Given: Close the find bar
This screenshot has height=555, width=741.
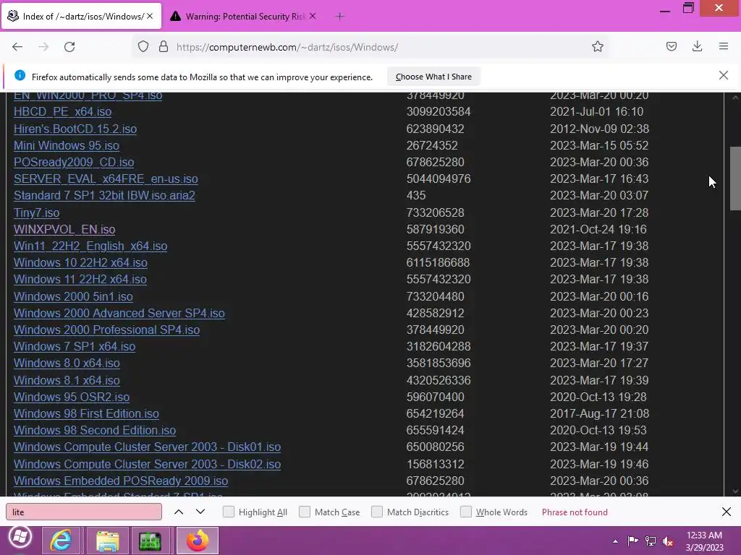Looking at the screenshot, I should (x=727, y=512).
